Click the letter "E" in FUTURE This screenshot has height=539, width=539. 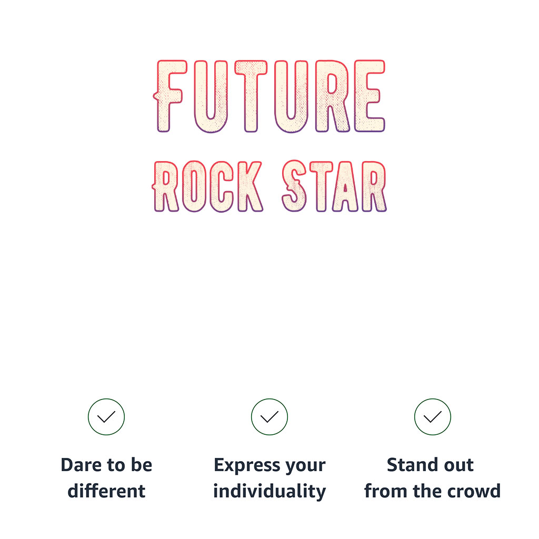click(x=370, y=96)
